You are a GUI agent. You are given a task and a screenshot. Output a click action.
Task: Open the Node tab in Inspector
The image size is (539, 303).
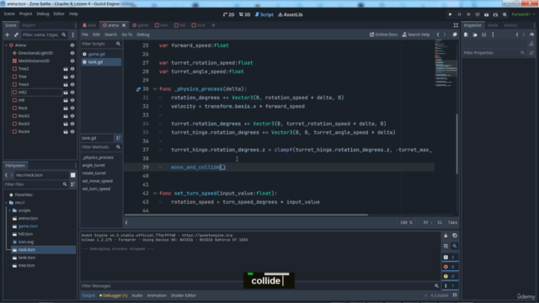pos(493,25)
